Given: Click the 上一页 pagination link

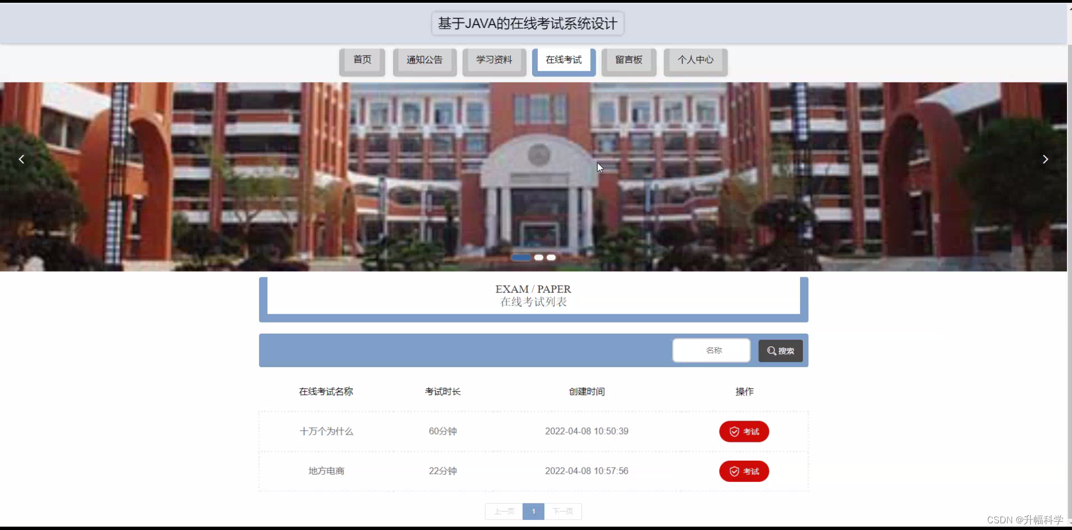Looking at the screenshot, I should pos(503,511).
